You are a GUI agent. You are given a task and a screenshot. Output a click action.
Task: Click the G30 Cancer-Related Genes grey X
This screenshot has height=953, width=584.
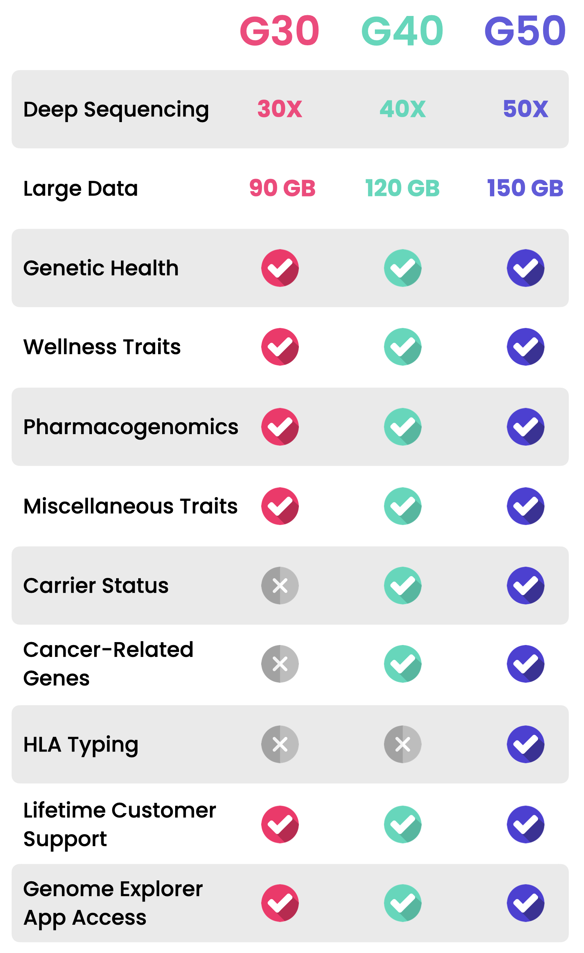280,664
